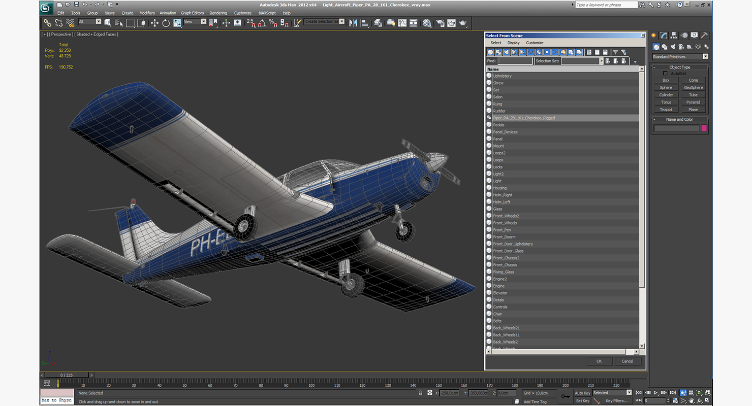Screen dimensions: 752x406
Task: Click the Find input field in dialog
Action: (515, 61)
